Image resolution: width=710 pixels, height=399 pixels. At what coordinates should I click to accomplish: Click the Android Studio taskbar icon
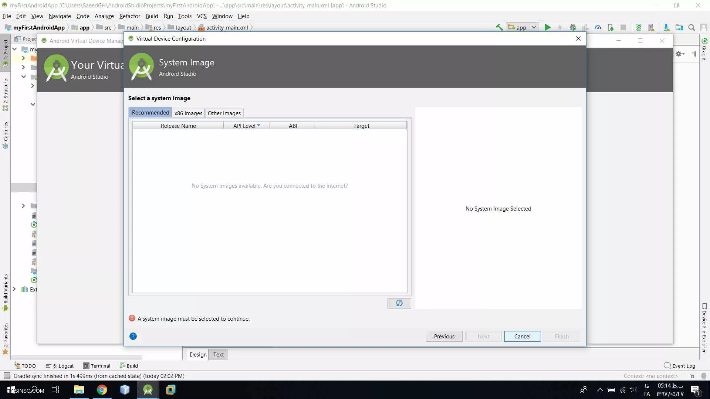point(148,390)
